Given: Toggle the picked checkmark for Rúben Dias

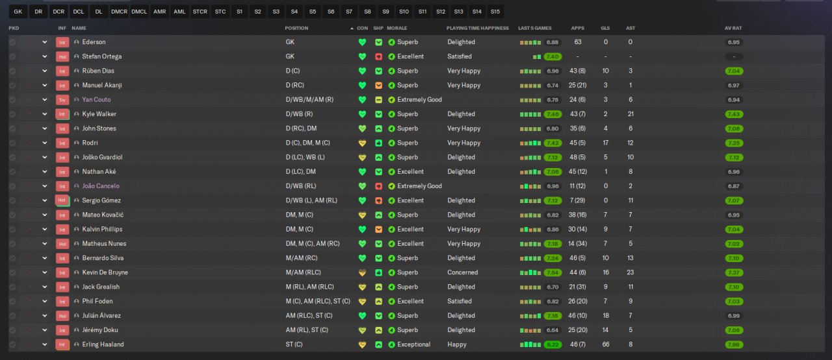Looking at the screenshot, I should [12, 71].
